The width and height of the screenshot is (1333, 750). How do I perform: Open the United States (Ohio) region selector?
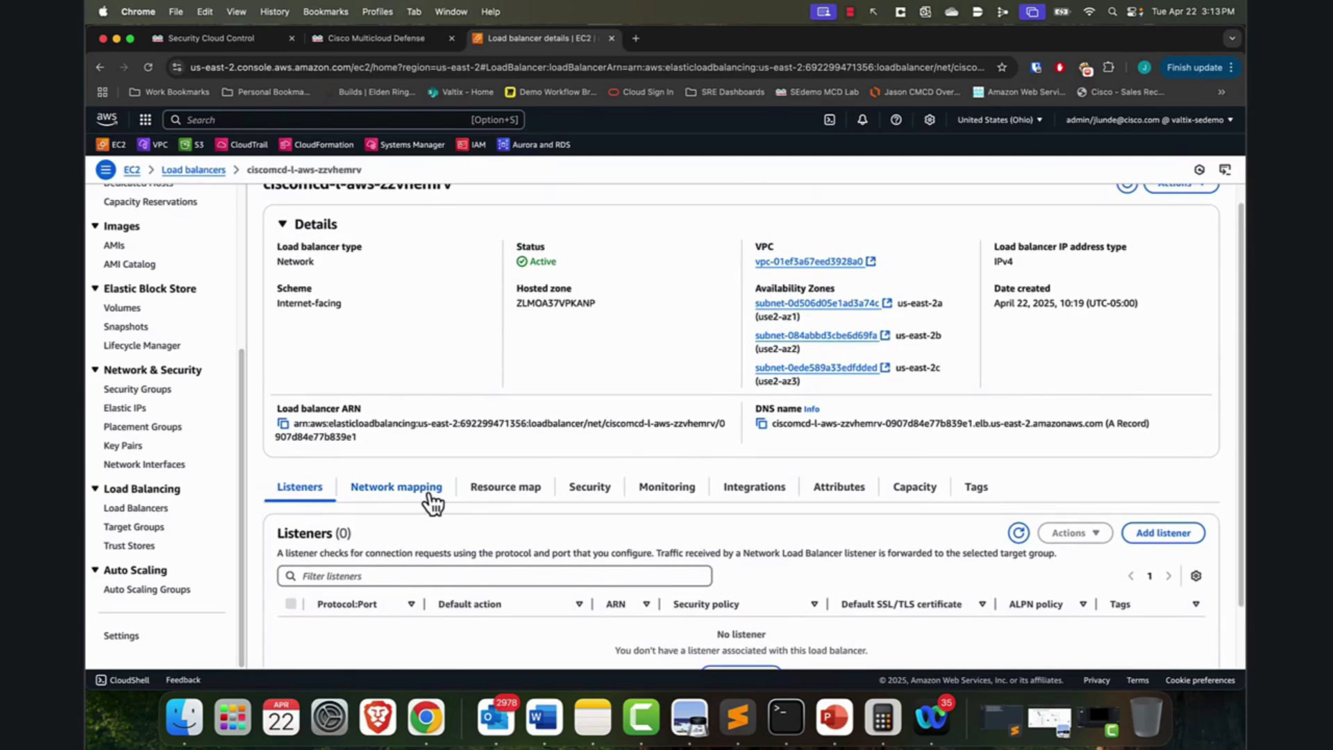[1000, 119]
